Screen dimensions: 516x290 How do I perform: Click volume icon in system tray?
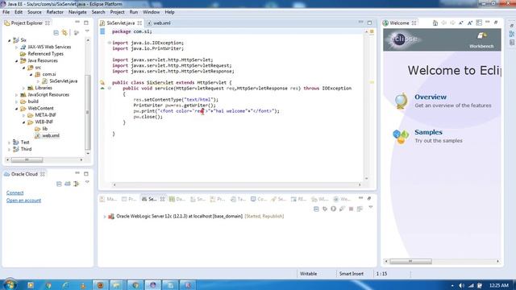(461, 285)
